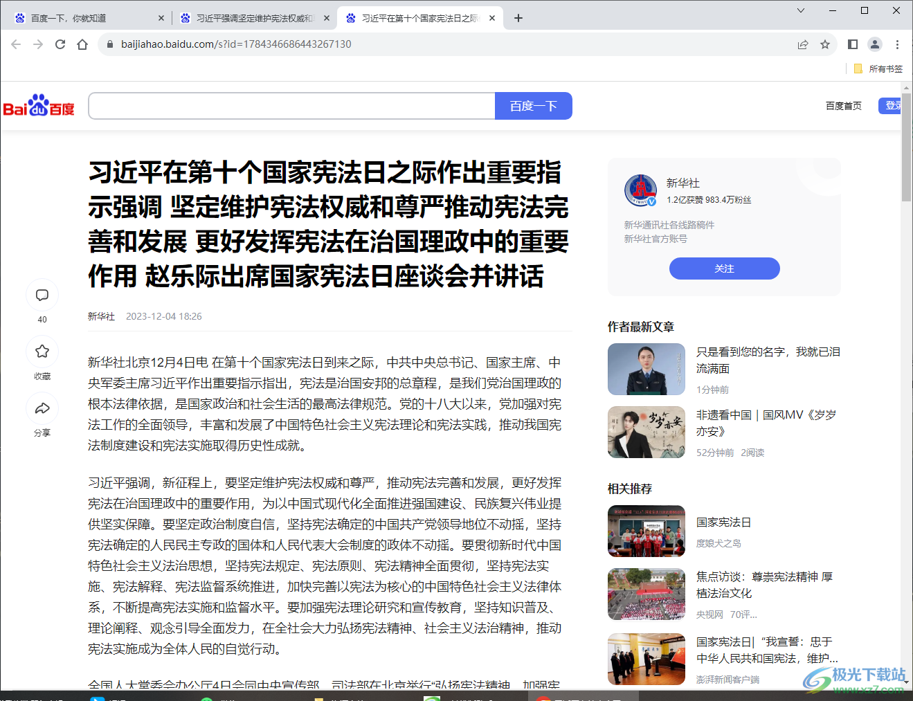Open article 焦点访谈：尊崇宪法精神 厚植法治文化

[x=764, y=585]
